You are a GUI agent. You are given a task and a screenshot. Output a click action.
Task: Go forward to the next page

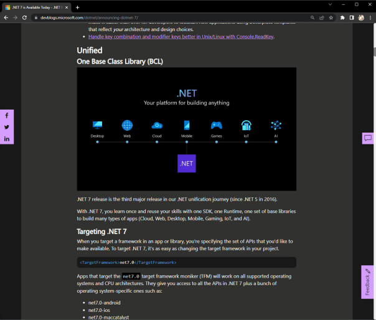tap(15, 17)
